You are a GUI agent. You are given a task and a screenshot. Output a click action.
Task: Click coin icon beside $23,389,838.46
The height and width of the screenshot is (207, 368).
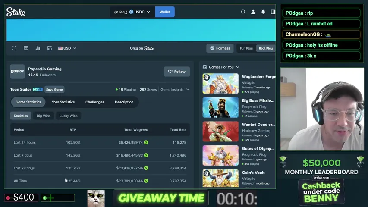(146, 181)
